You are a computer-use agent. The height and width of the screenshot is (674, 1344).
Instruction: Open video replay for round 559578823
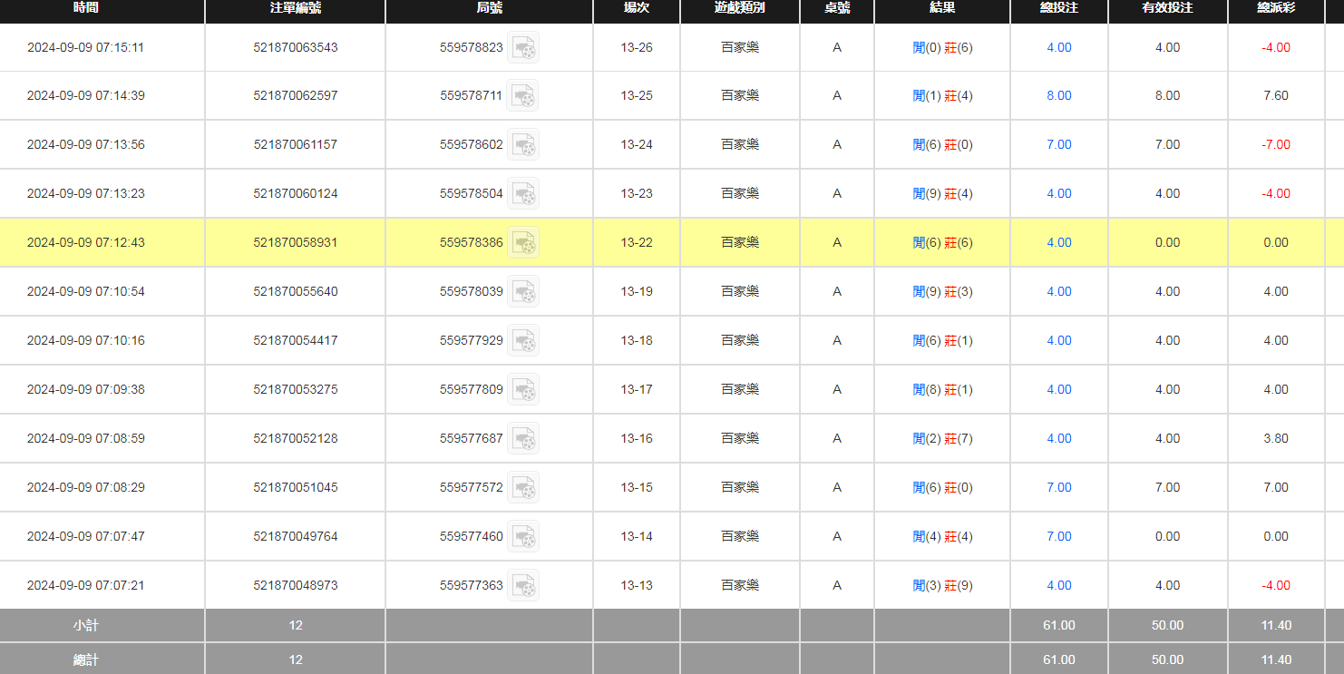pos(522,47)
